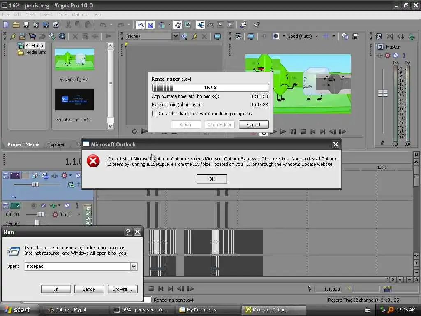Click OK in the Microsoft Outlook error dialog
The width and height of the screenshot is (421, 316).
point(212,179)
